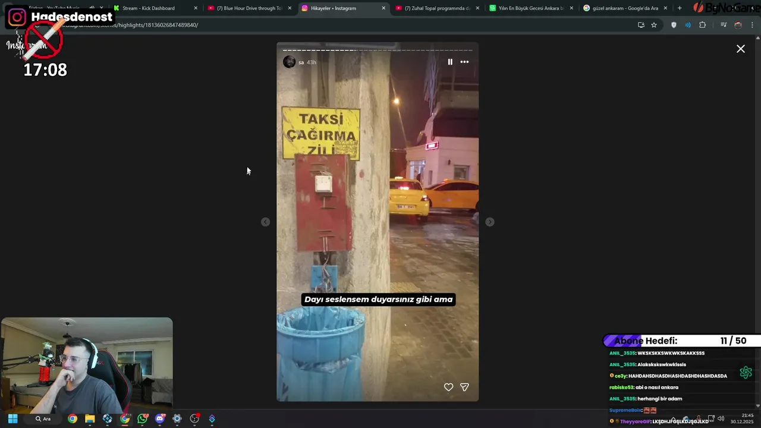Open a new browser tab with plus

click(680, 8)
